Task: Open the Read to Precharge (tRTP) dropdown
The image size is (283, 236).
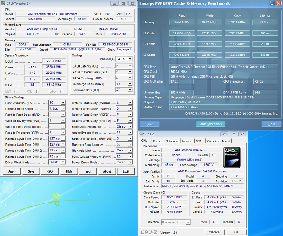Action: [x=63, y=132]
